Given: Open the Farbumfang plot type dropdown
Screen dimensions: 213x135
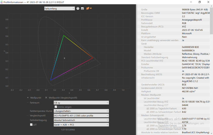Looking at the screenshot, I should 59,9.
